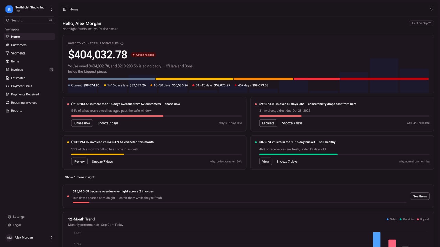This screenshot has width=440, height=247.
Task: Snooze 7 days on the $218,283.56 overdue card
Action: point(108,123)
